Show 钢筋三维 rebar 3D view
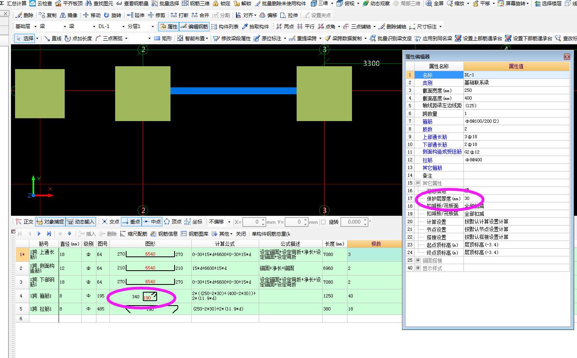Image resolution: width=577 pixels, height=358 pixels. [196, 3]
